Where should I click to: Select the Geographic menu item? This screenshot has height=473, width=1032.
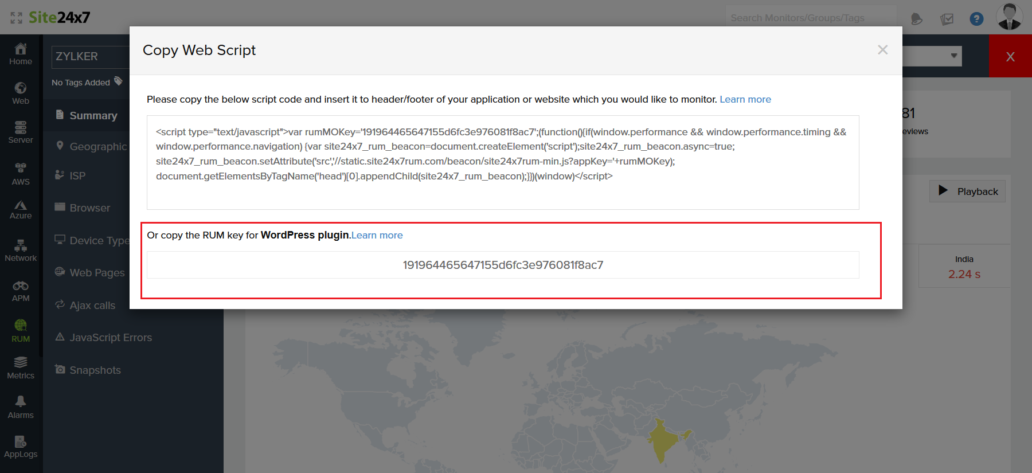tap(92, 146)
